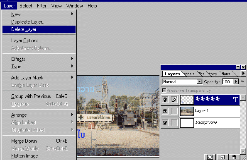This screenshot has width=247, height=160.
Task: Open the Layers palette flyout menu arrow
Action: click(x=243, y=73)
